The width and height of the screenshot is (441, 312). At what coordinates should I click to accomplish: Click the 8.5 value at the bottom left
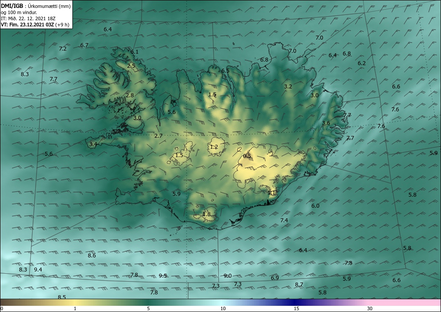click(62, 297)
